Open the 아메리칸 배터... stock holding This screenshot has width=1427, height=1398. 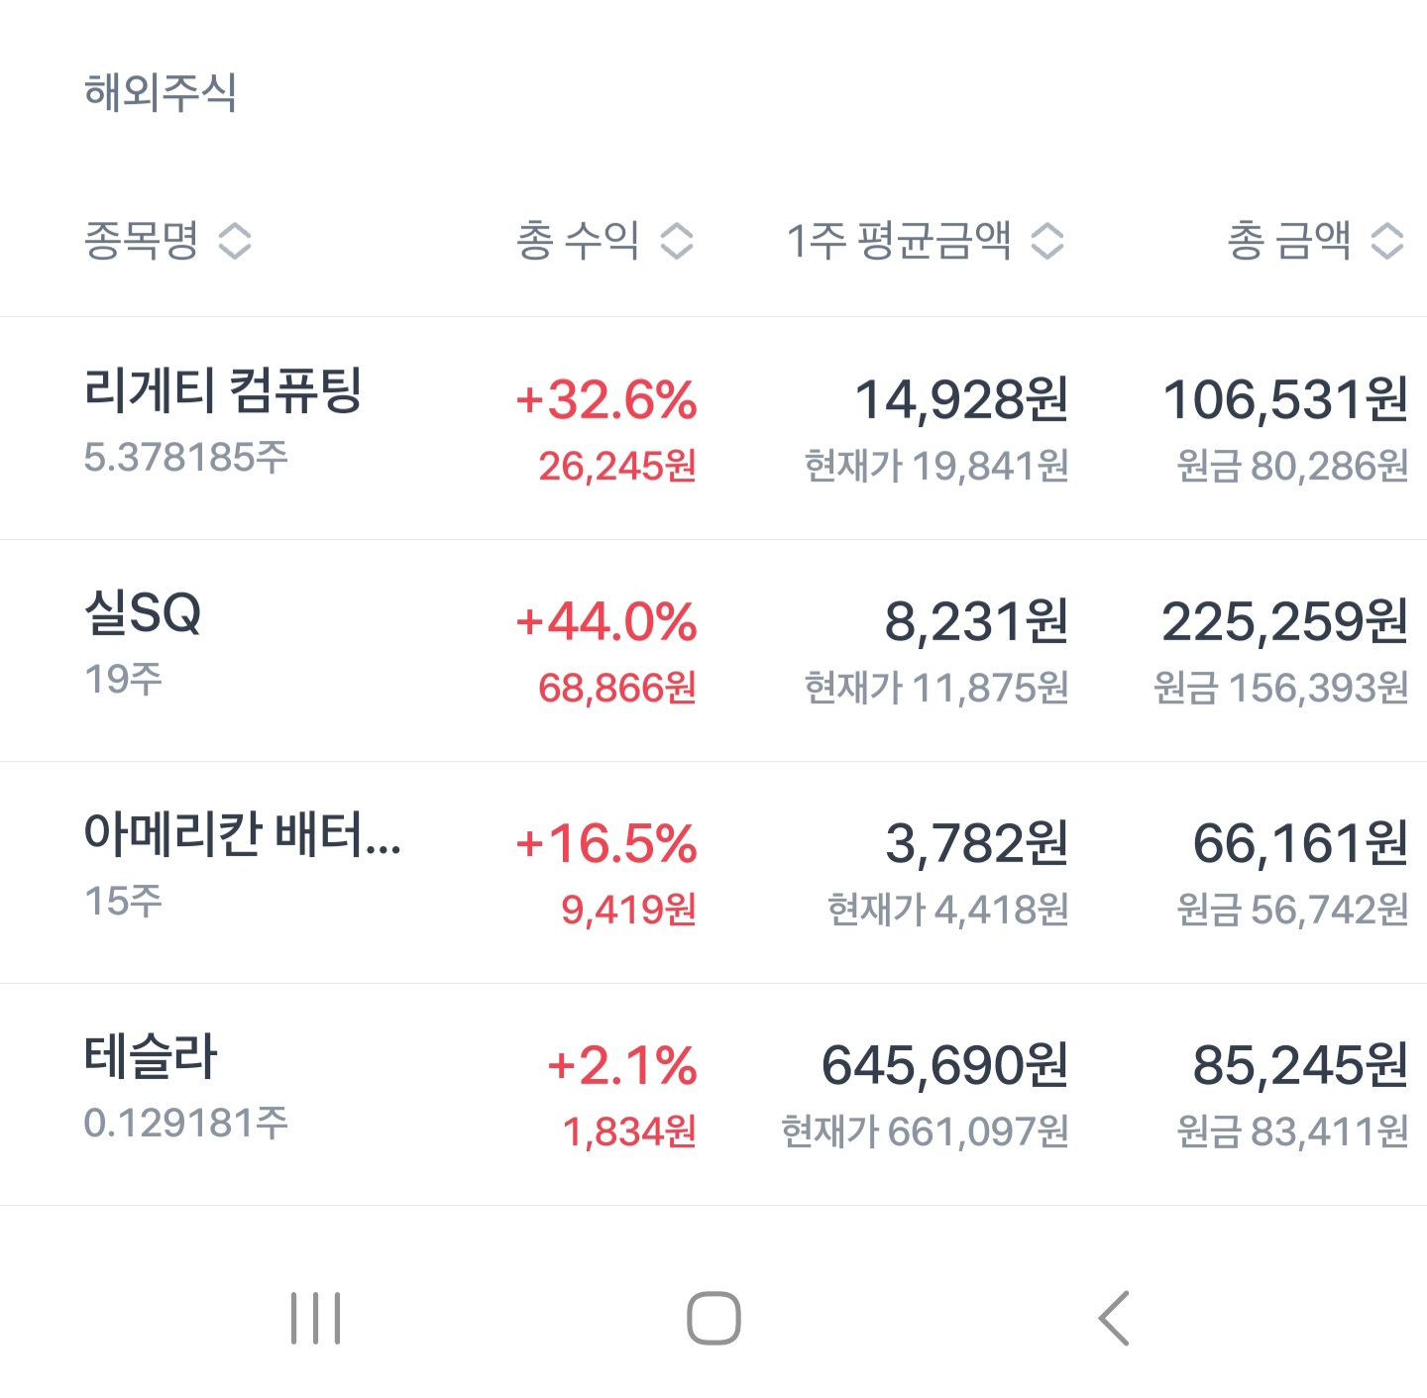click(242, 834)
